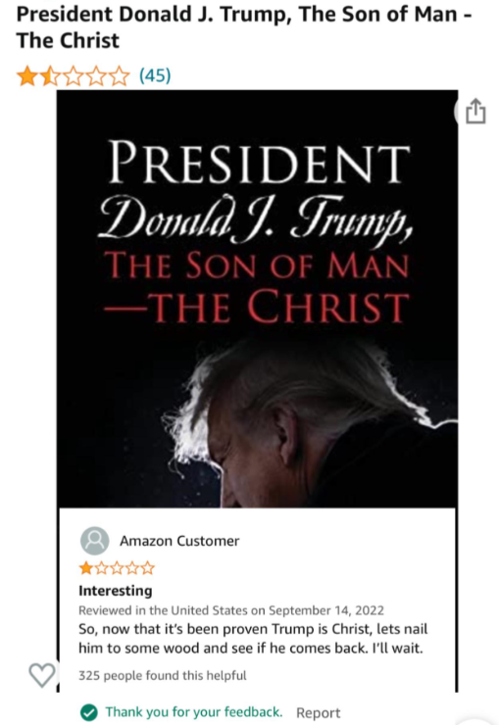Click the product title heading text

(x=244, y=26)
